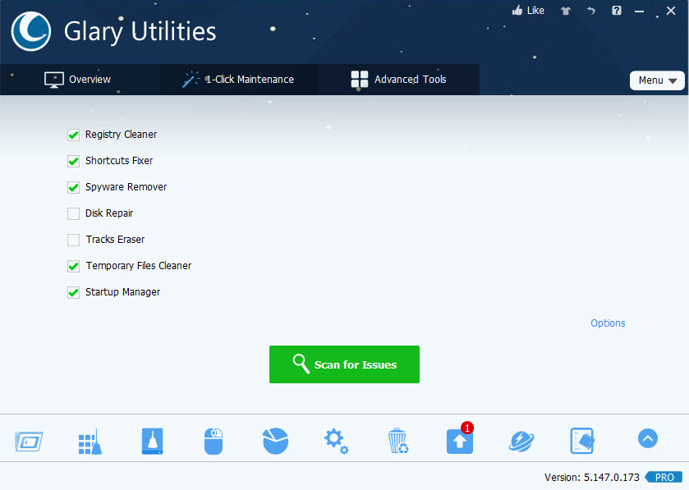Click the PRO badge in status bar

click(x=664, y=477)
